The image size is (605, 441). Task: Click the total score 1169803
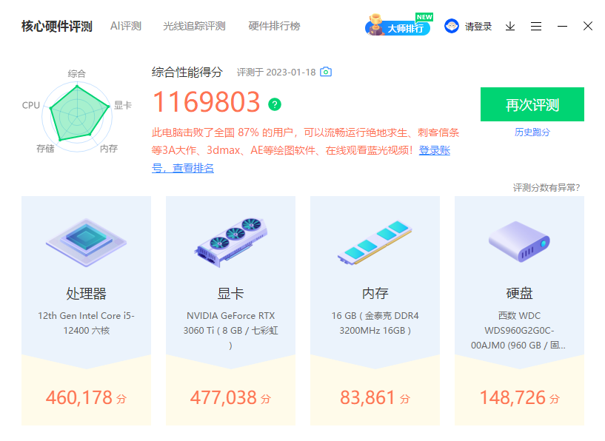207,102
